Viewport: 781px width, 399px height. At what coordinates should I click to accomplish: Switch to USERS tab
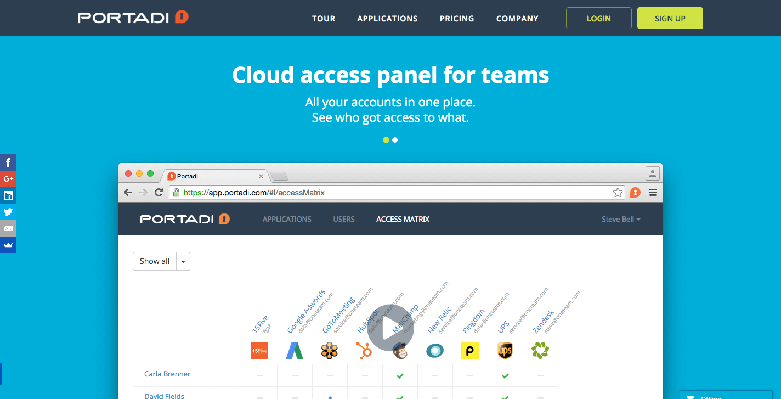[344, 219]
